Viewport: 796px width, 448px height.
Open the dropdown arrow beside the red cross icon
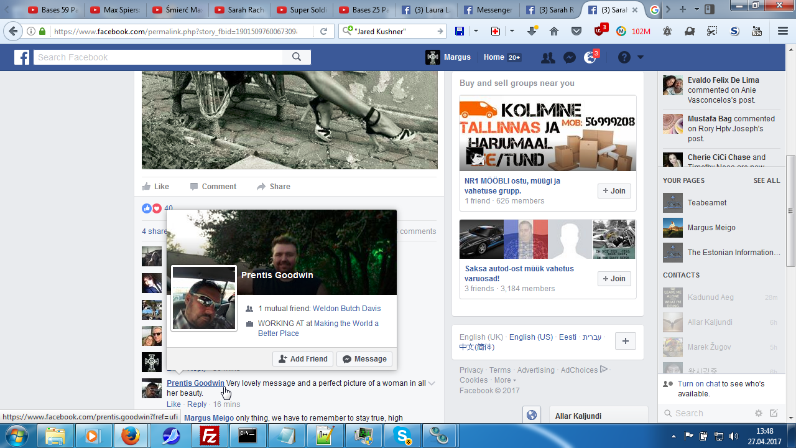click(x=512, y=31)
